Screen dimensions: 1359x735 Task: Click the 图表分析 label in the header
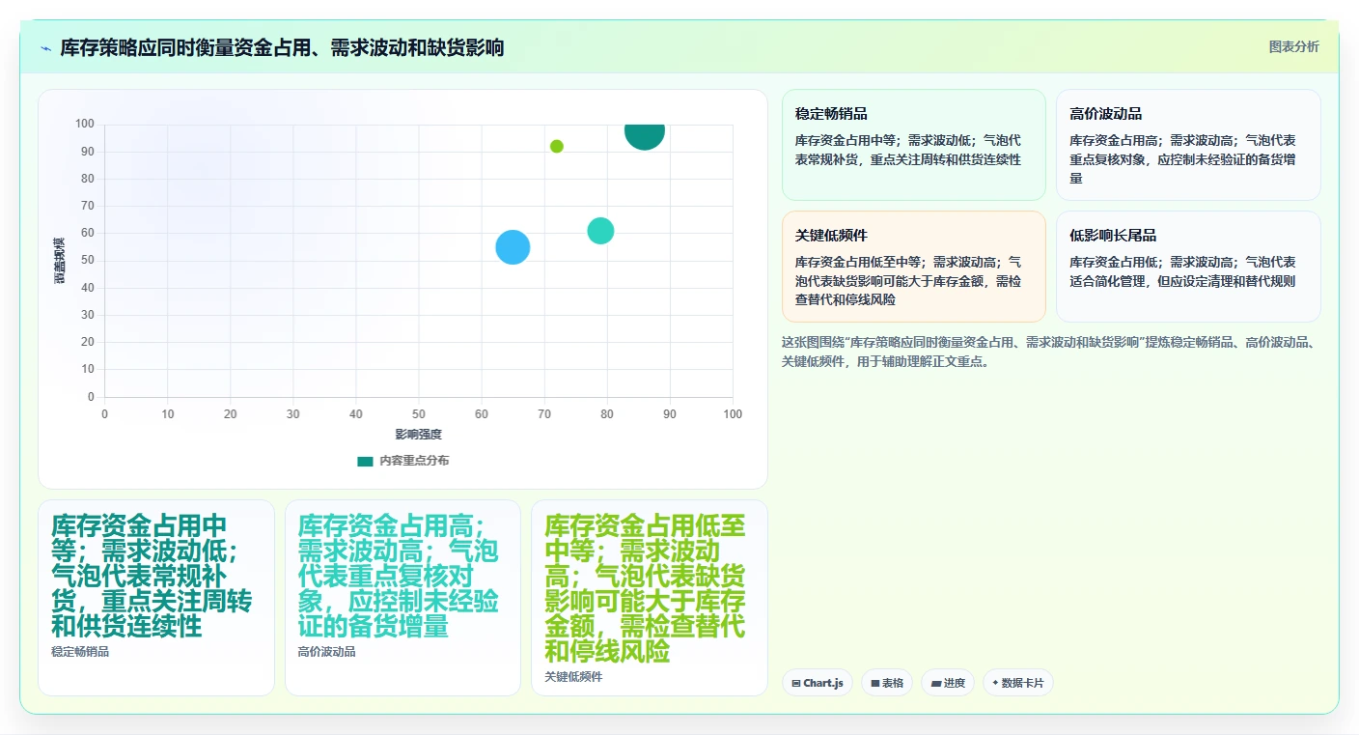[1293, 47]
